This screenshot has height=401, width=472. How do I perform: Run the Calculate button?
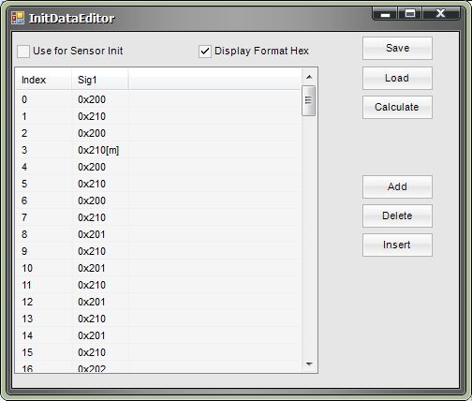397,107
